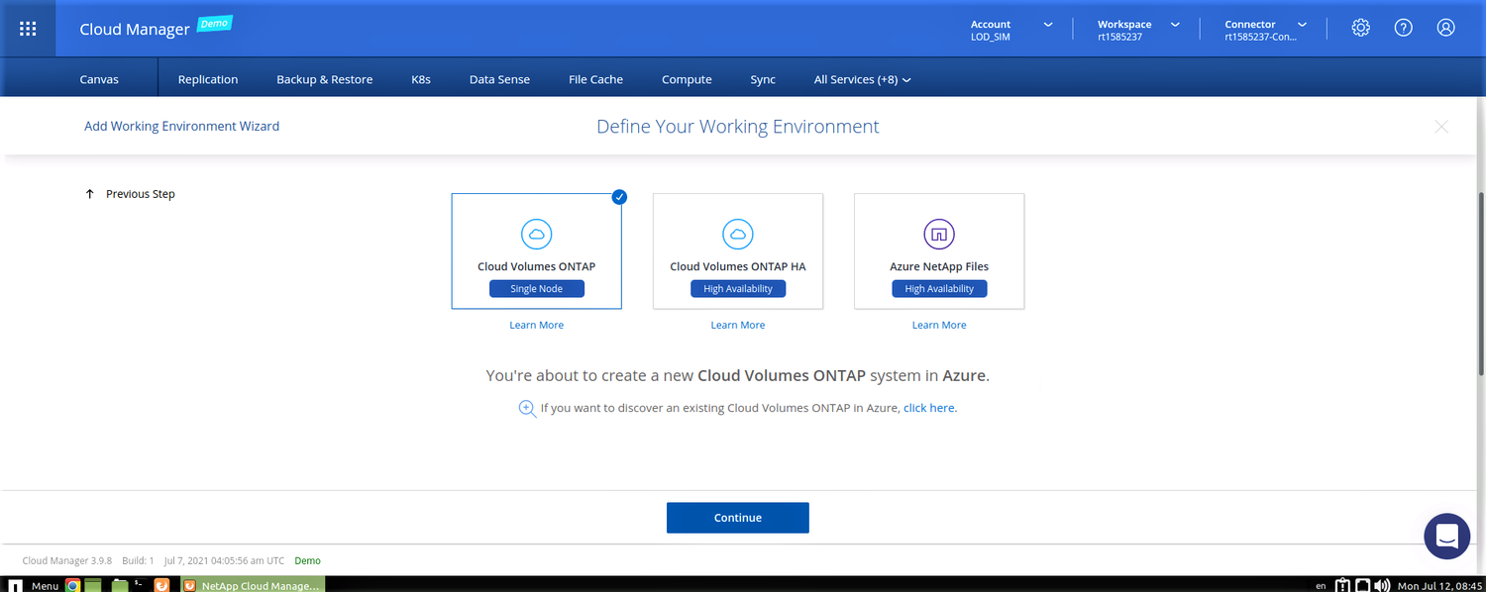Open the user profile icon

pos(1445,28)
